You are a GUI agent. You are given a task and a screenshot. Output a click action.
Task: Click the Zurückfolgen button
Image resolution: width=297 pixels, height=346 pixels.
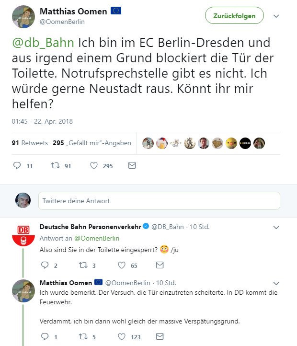point(234,16)
